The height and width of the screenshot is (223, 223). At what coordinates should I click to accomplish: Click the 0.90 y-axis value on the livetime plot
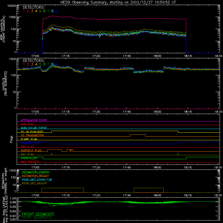(13, 219)
